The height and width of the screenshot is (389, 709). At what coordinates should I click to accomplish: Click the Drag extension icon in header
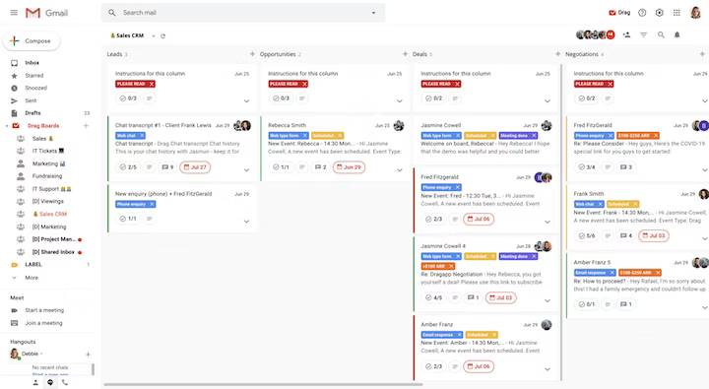(x=619, y=13)
